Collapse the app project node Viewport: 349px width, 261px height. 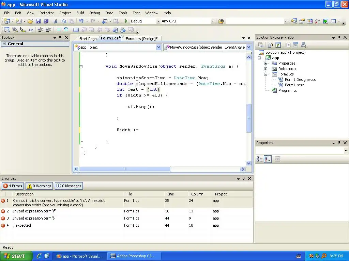click(x=259, y=58)
